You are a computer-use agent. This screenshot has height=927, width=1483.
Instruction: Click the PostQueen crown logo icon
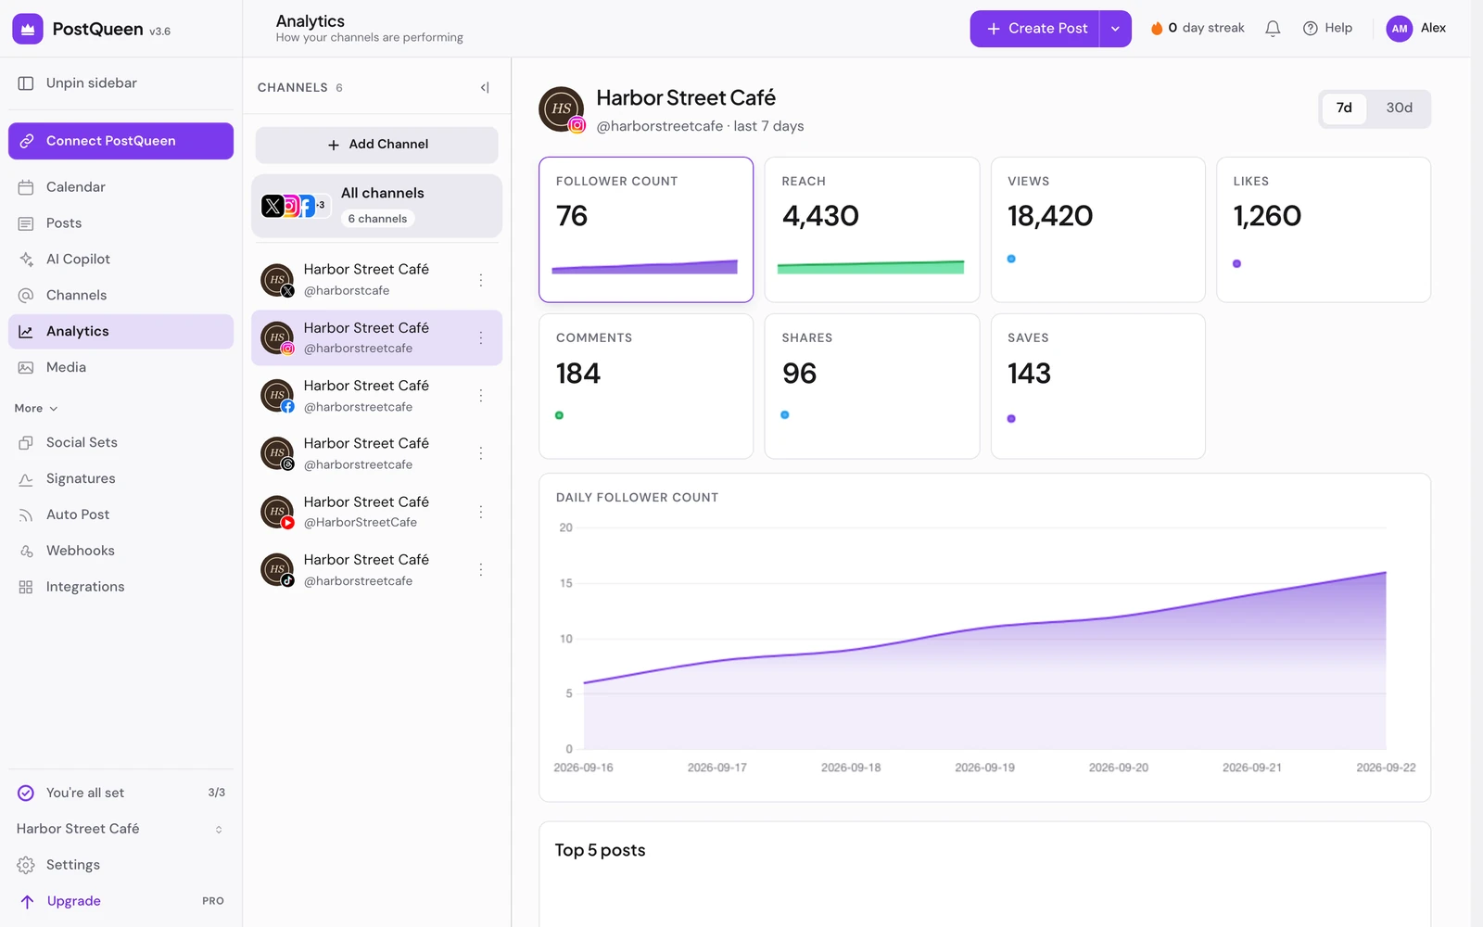point(28,29)
